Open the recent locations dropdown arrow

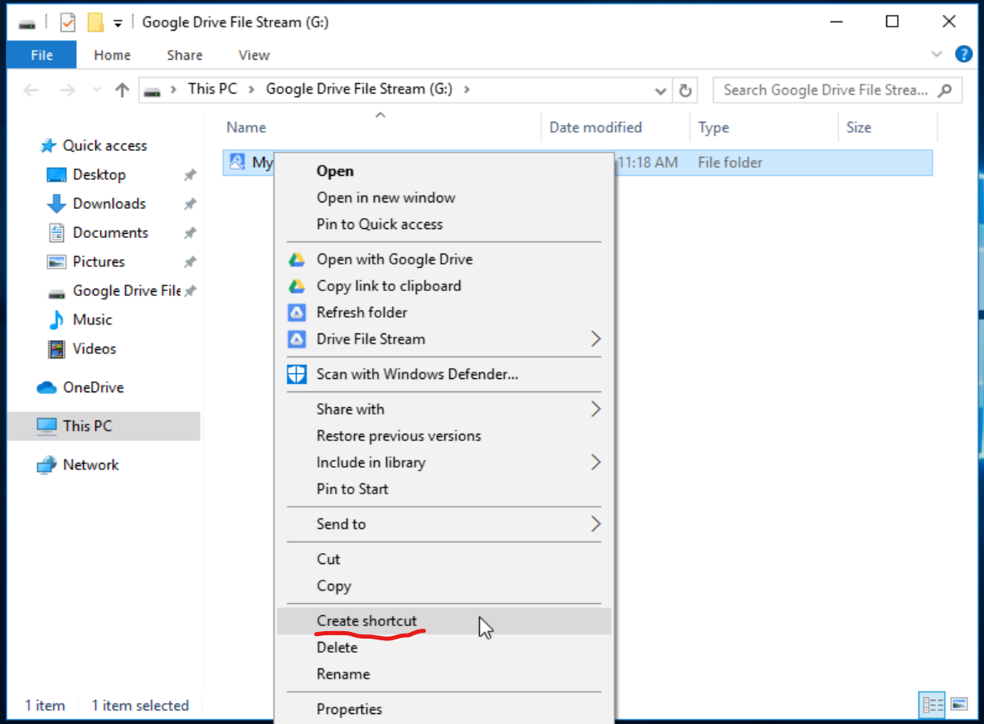click(97, 90)
